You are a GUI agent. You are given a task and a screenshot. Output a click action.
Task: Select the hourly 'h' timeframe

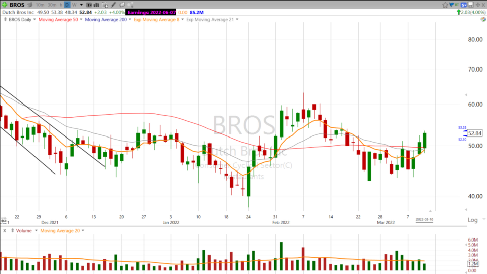(x=61, y=5)
